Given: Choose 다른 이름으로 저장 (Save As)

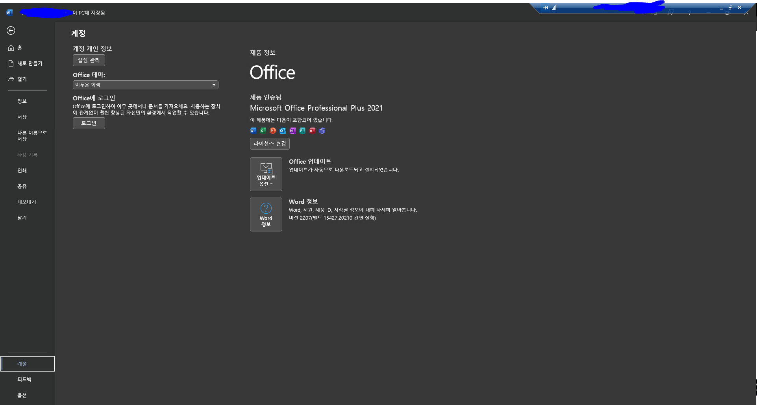Looking at the screenshot, I should coord(28,136).
